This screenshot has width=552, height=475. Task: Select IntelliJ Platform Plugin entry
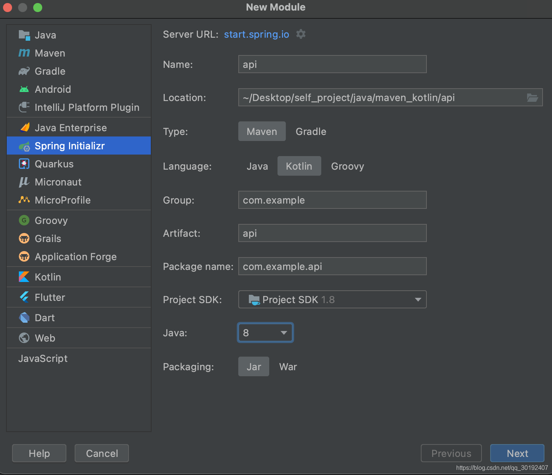click(79, 107)
